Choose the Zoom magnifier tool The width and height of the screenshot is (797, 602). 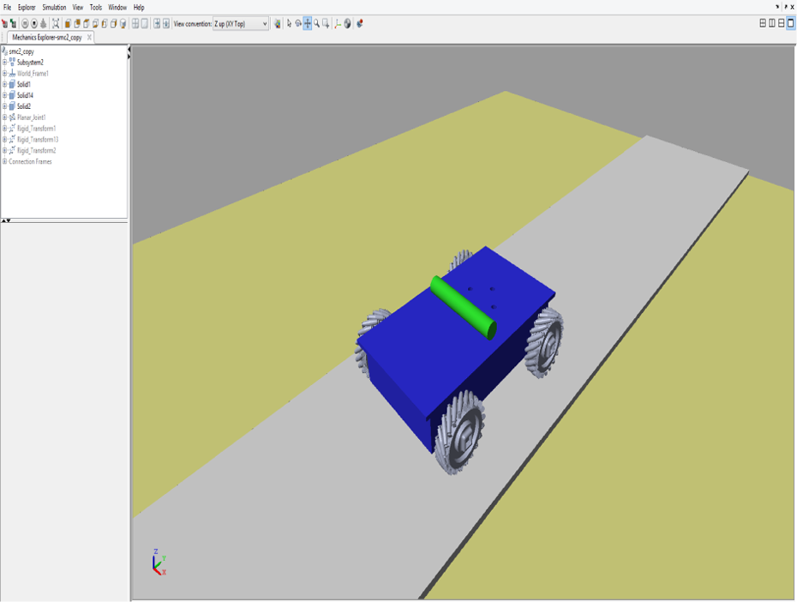(x=317, y=23)
